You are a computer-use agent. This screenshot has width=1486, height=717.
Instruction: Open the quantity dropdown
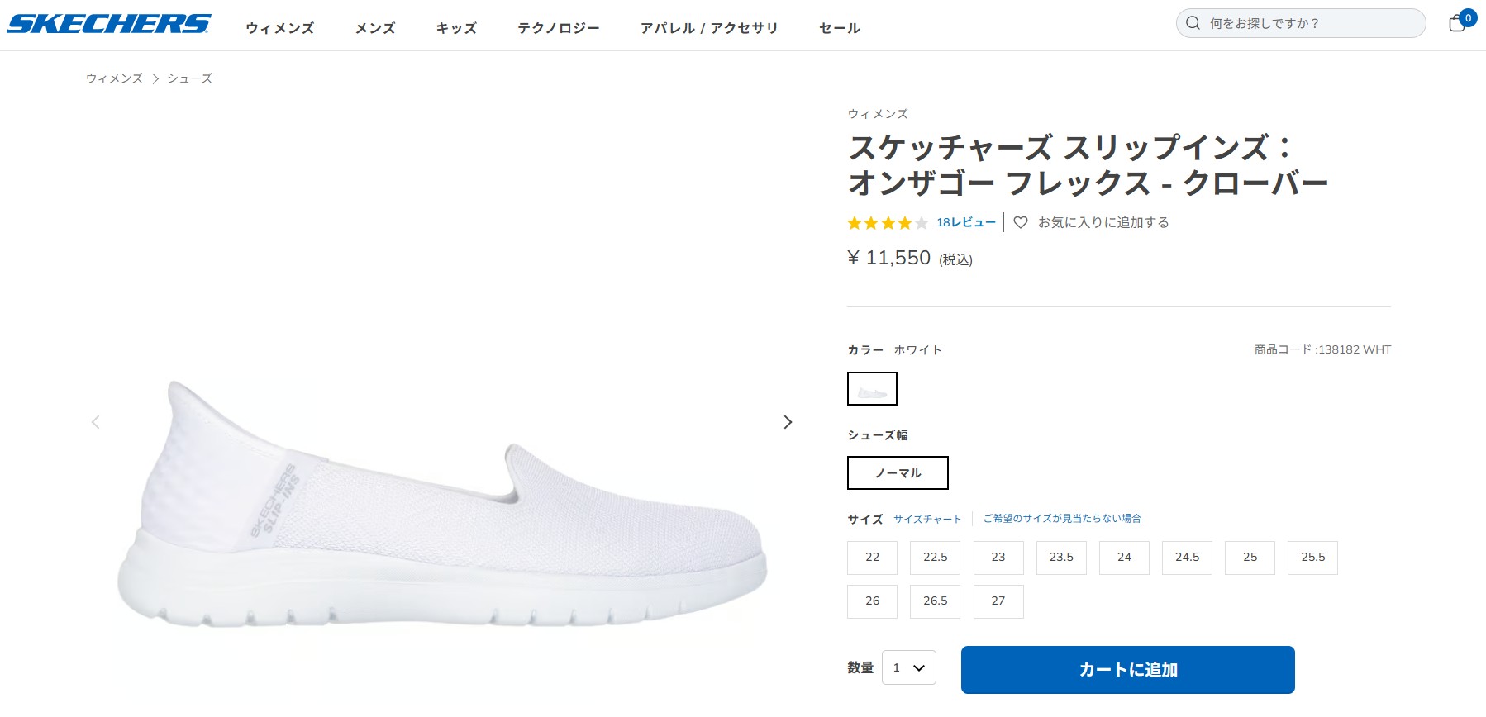click(908, 668)
